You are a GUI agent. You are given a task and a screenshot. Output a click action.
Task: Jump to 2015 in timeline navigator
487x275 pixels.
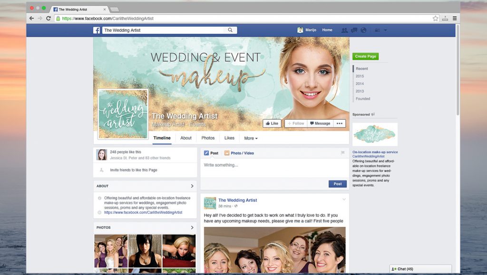[360, 76]
